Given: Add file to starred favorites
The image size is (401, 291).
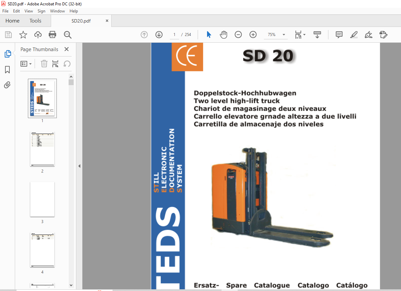Looking at the screenshot, I should [23, 35].
